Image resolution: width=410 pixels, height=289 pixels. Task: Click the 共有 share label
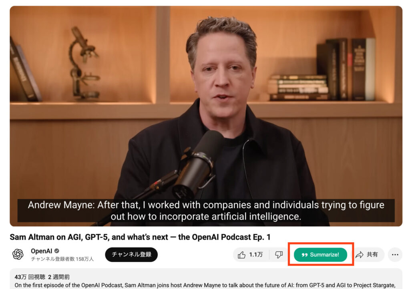pyautogui.click(x=372, y=255)
